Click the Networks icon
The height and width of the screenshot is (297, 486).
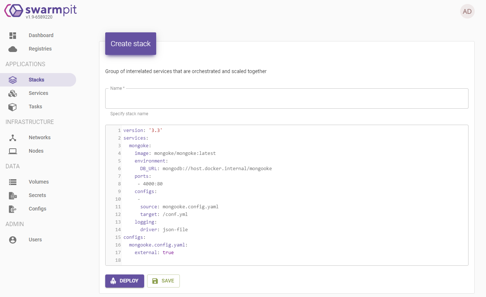[x=12, y=137]
